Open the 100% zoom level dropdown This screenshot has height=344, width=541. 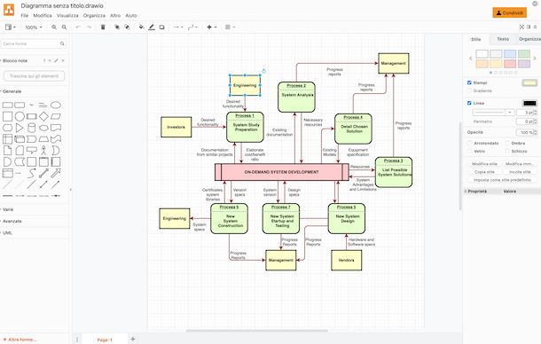[34, 27]
